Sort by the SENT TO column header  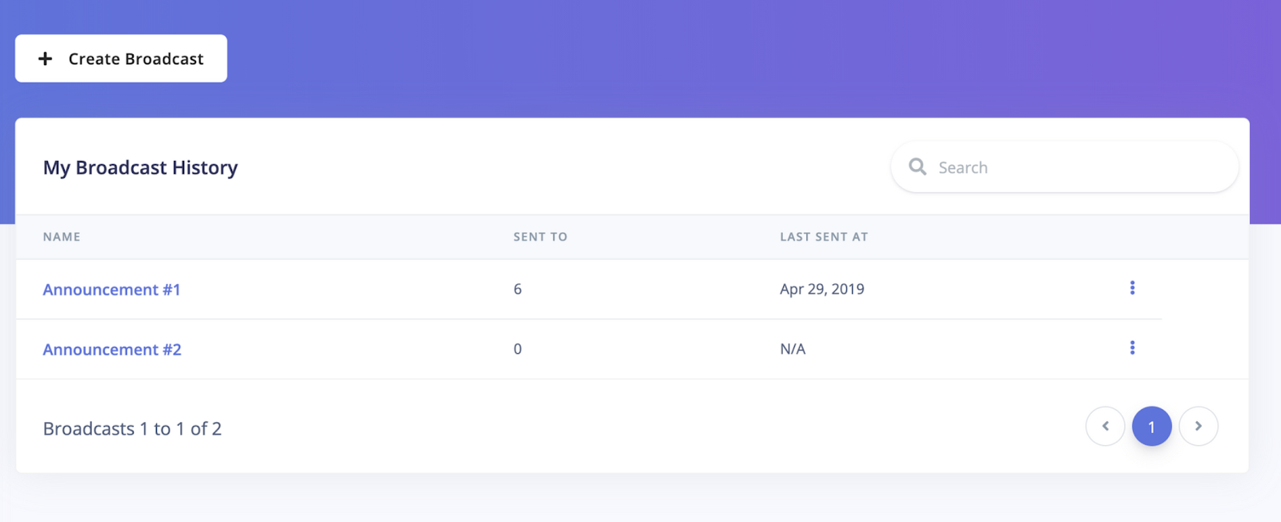pyautogui.click(x=540, y=237)
